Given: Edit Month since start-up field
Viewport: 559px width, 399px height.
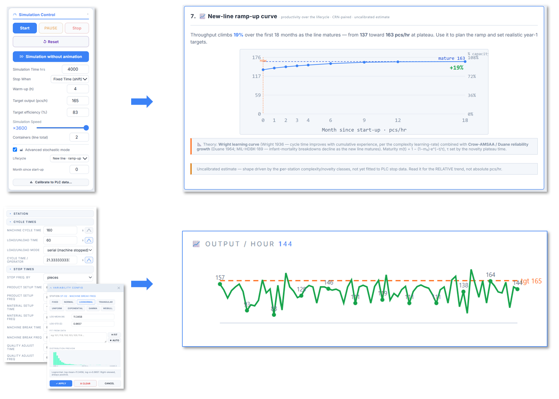Looking at the screenshot, I should tap(79, 170).
